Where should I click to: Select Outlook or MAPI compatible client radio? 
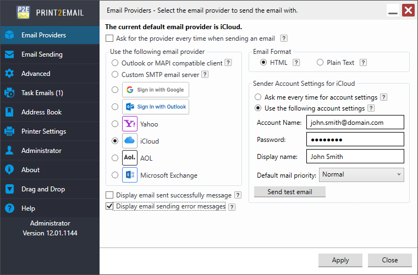point(115,63)
